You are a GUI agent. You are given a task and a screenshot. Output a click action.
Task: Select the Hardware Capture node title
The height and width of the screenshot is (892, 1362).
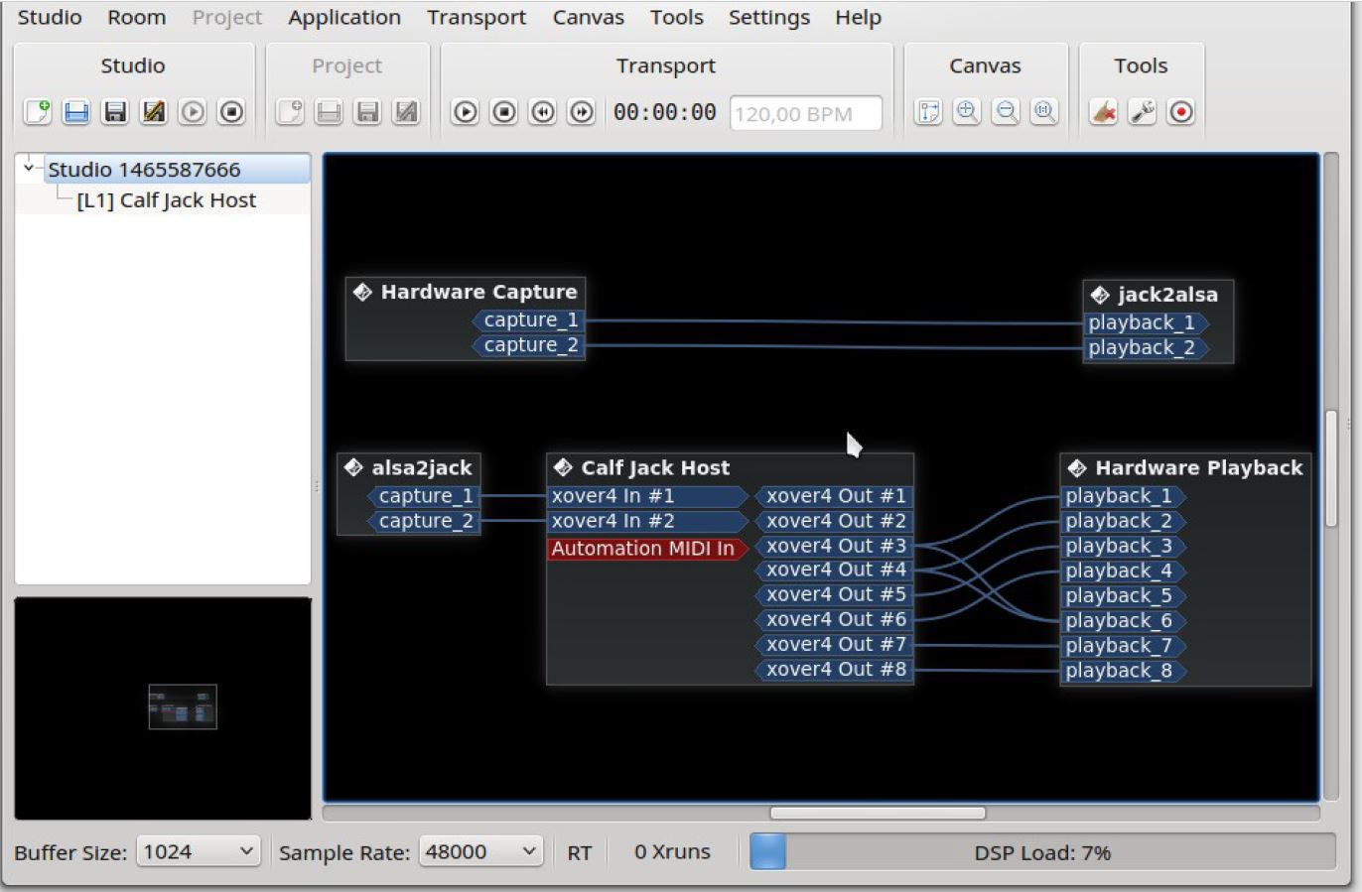pyautogui.click(x=478, y=292)
